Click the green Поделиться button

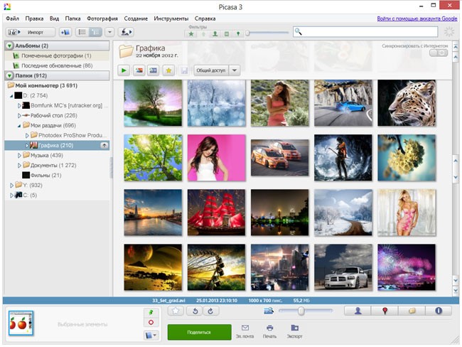[x=200, y=332]
